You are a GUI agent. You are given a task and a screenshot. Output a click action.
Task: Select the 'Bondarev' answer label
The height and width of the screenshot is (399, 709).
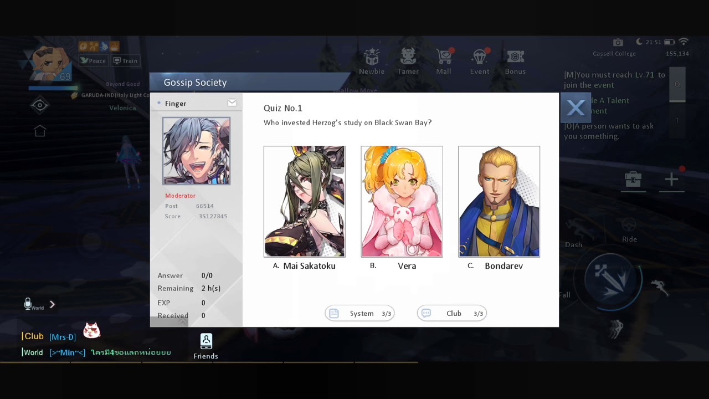pos(504,266)
